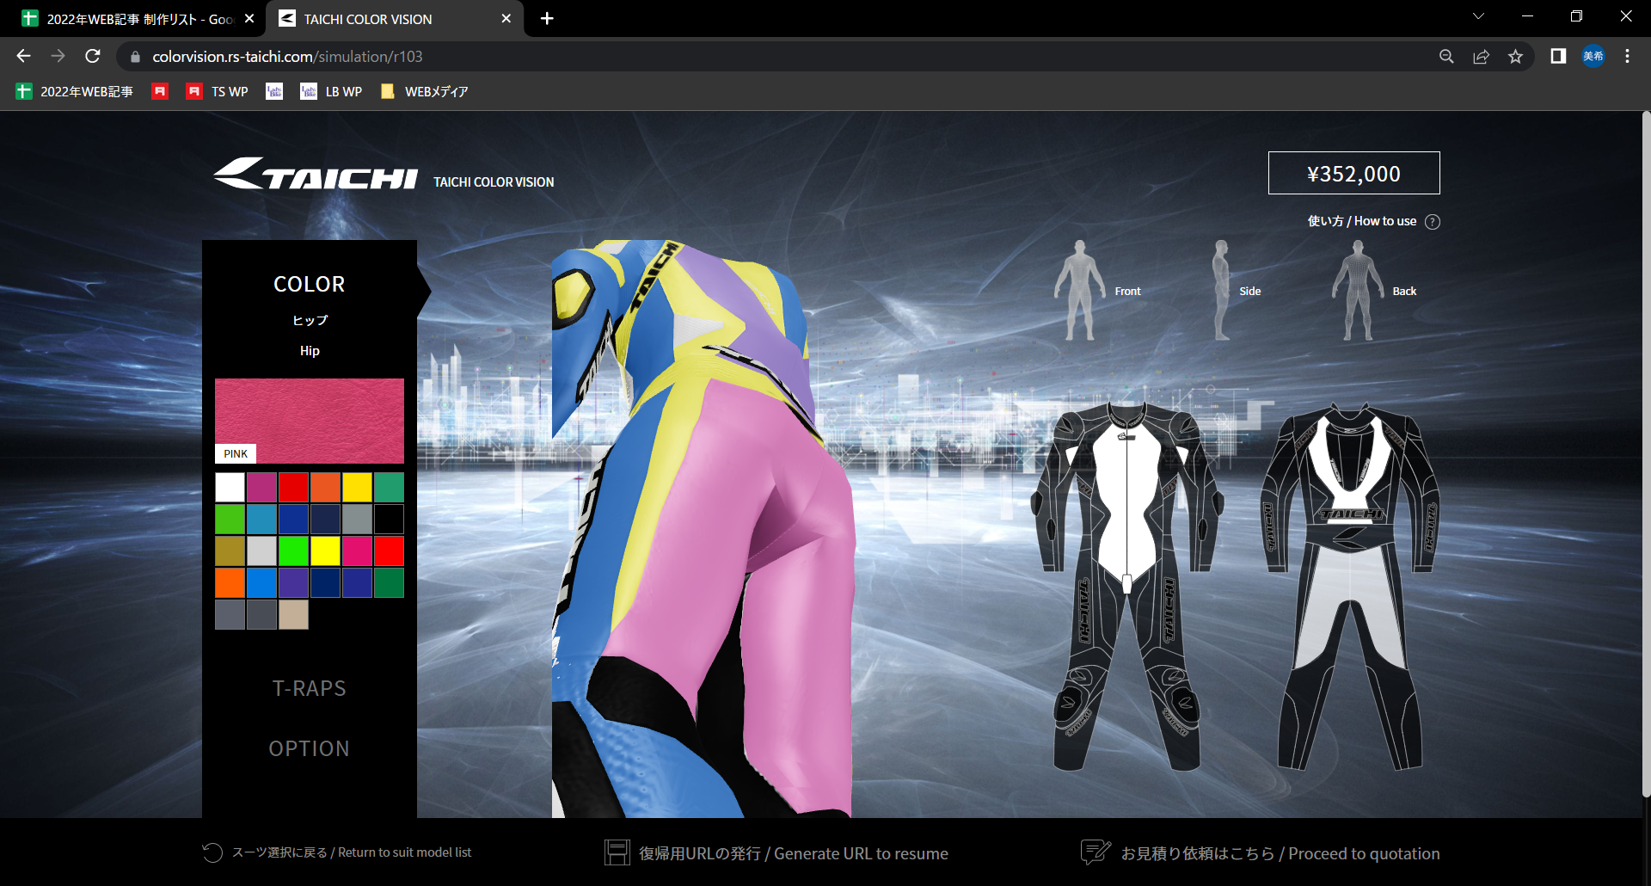Select the orange swatch in first row
The height and width of the screenshot is (886, 1651).
(x=325, y=487)
